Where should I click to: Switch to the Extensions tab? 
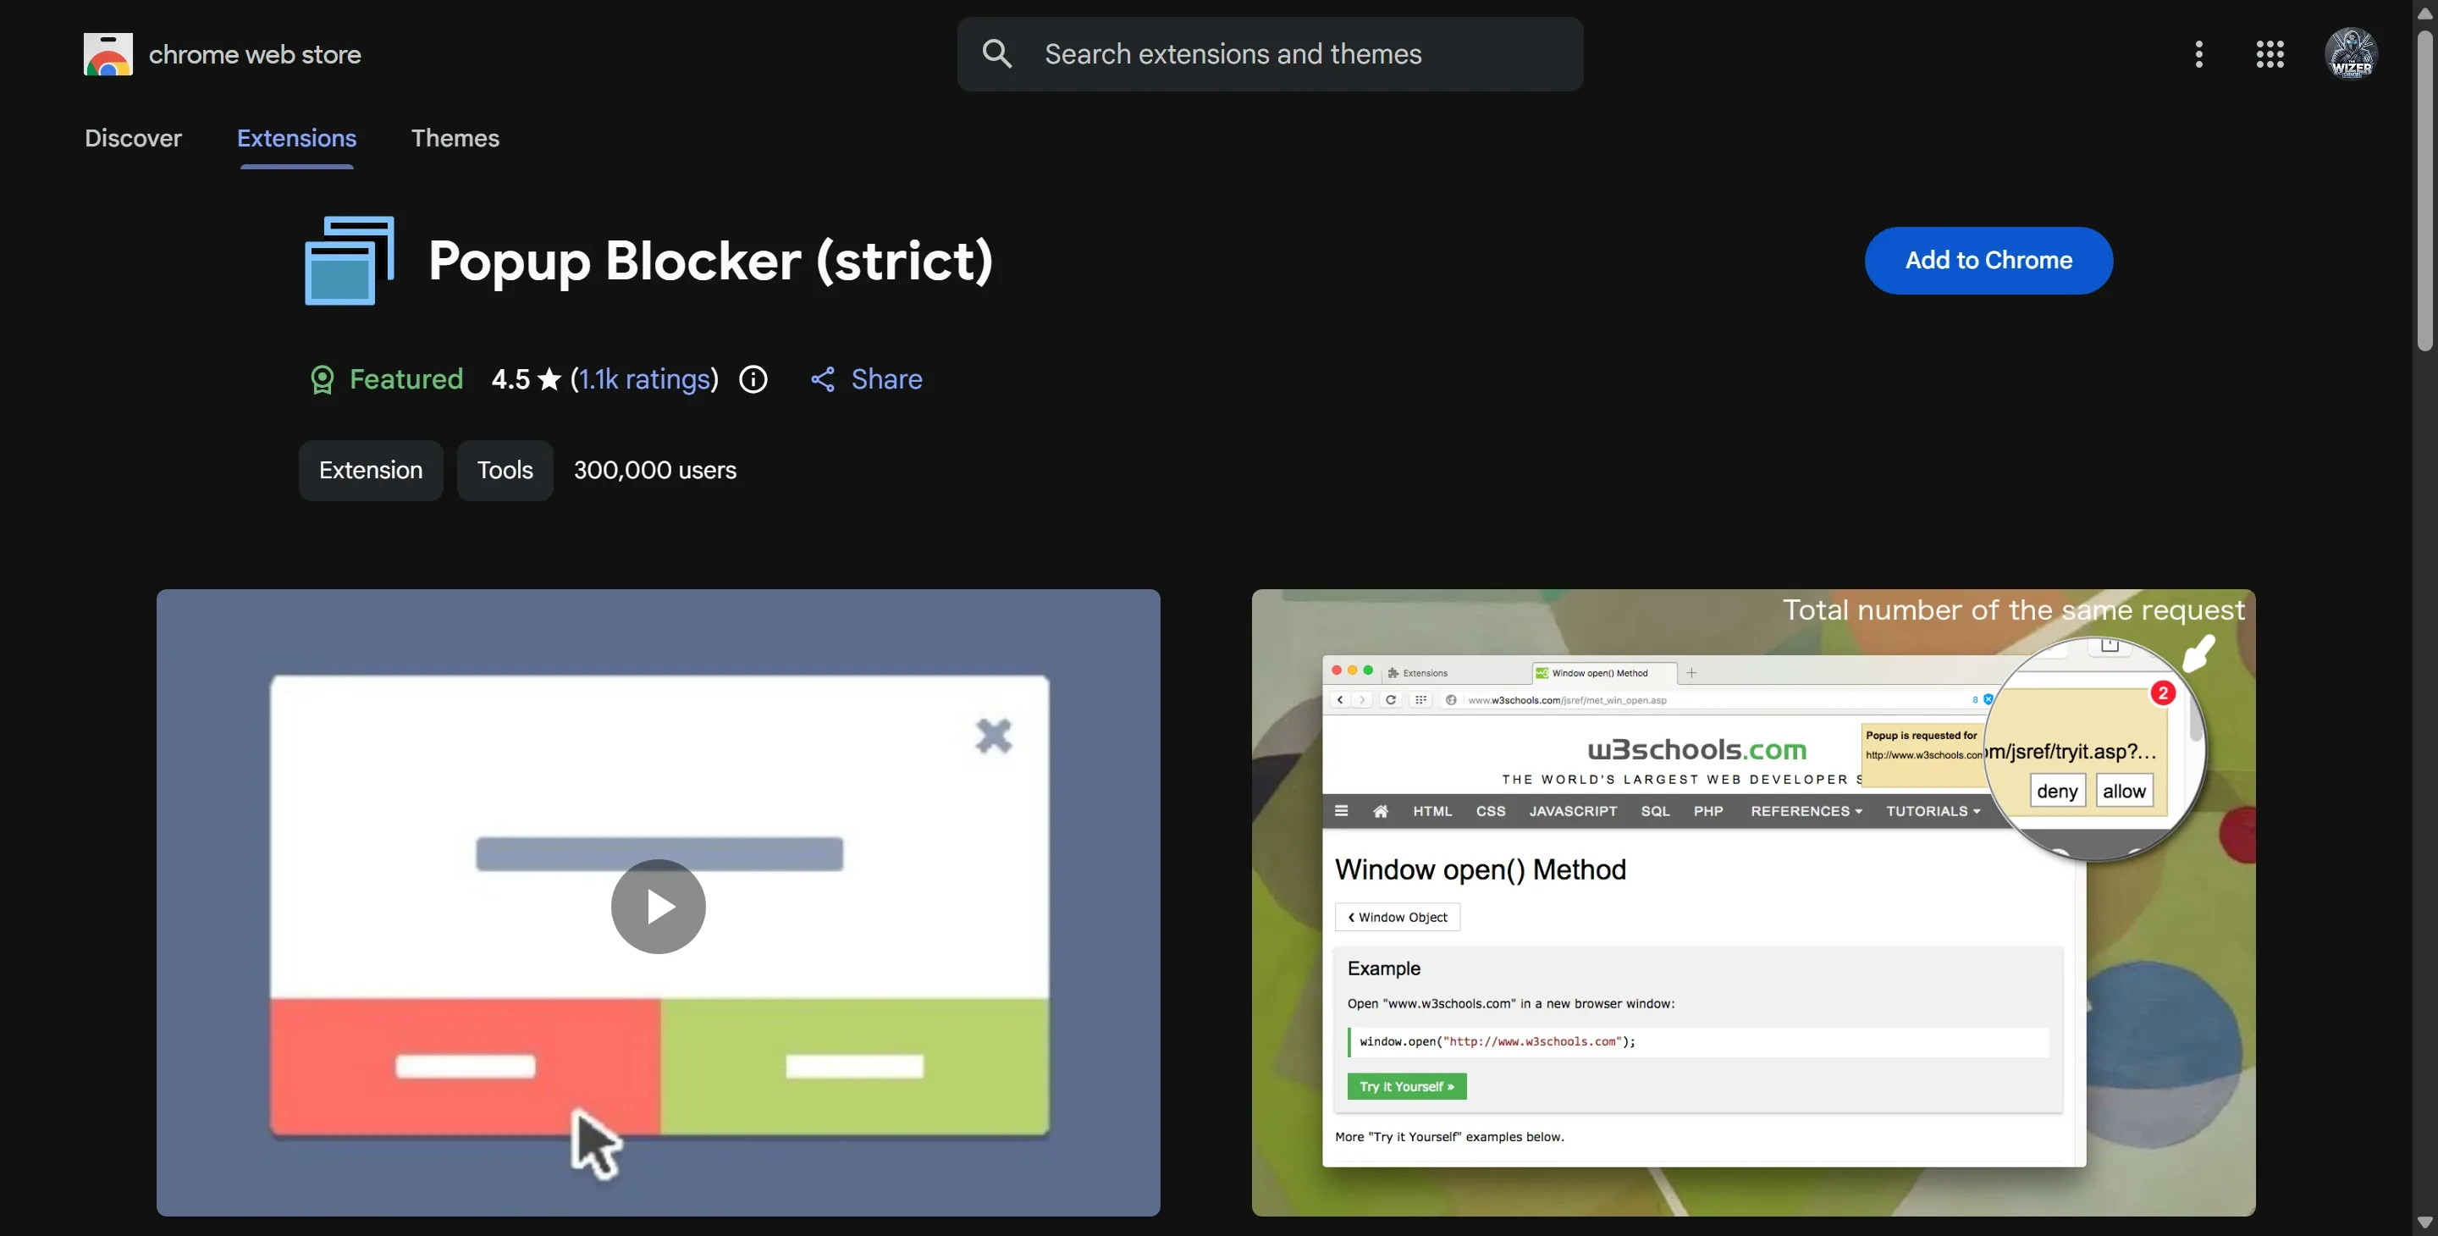click(x=296, y=138)
